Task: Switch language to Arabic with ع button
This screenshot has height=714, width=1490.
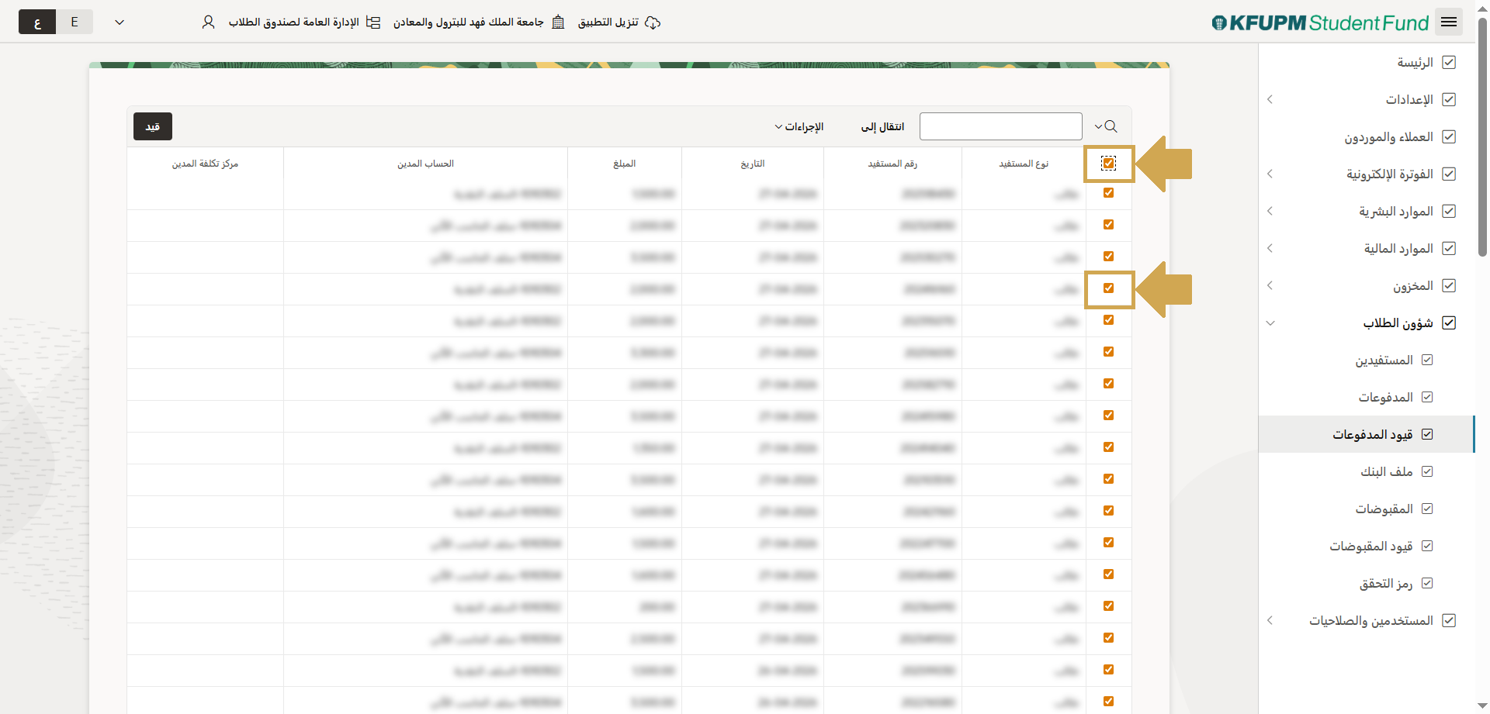Action: pos(37,22)
